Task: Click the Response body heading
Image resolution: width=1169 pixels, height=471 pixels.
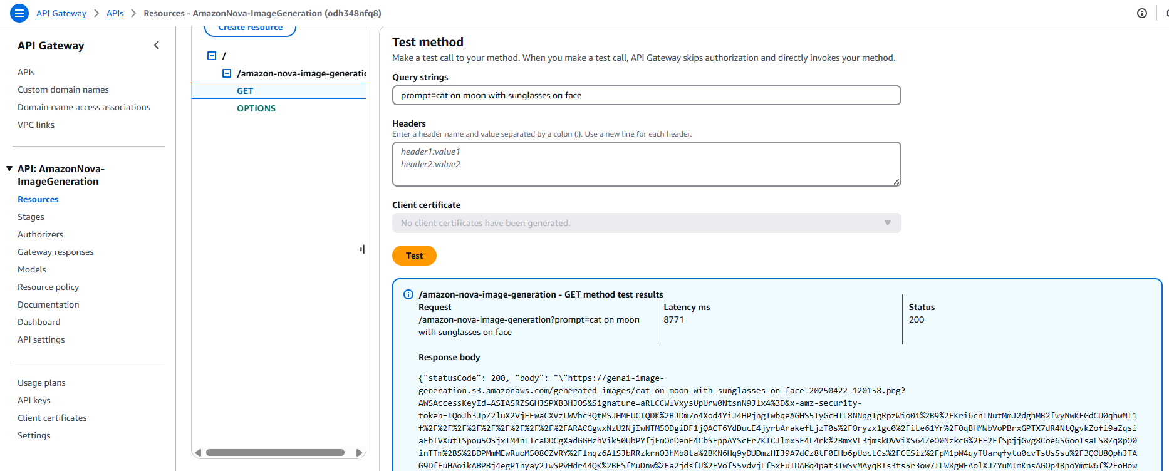Action: (x=449, y=357)
